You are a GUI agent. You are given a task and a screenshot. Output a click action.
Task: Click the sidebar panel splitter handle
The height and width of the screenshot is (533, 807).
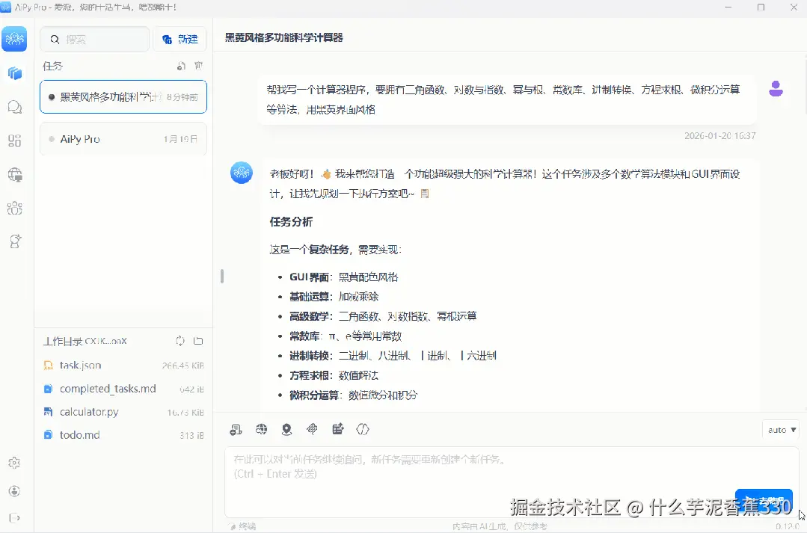pyautogui.click(x=222, y=277)
